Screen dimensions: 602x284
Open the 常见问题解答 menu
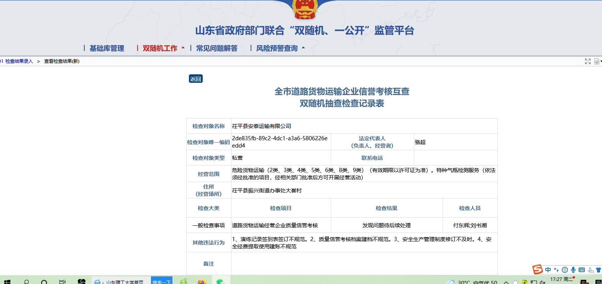coord(217,48)
